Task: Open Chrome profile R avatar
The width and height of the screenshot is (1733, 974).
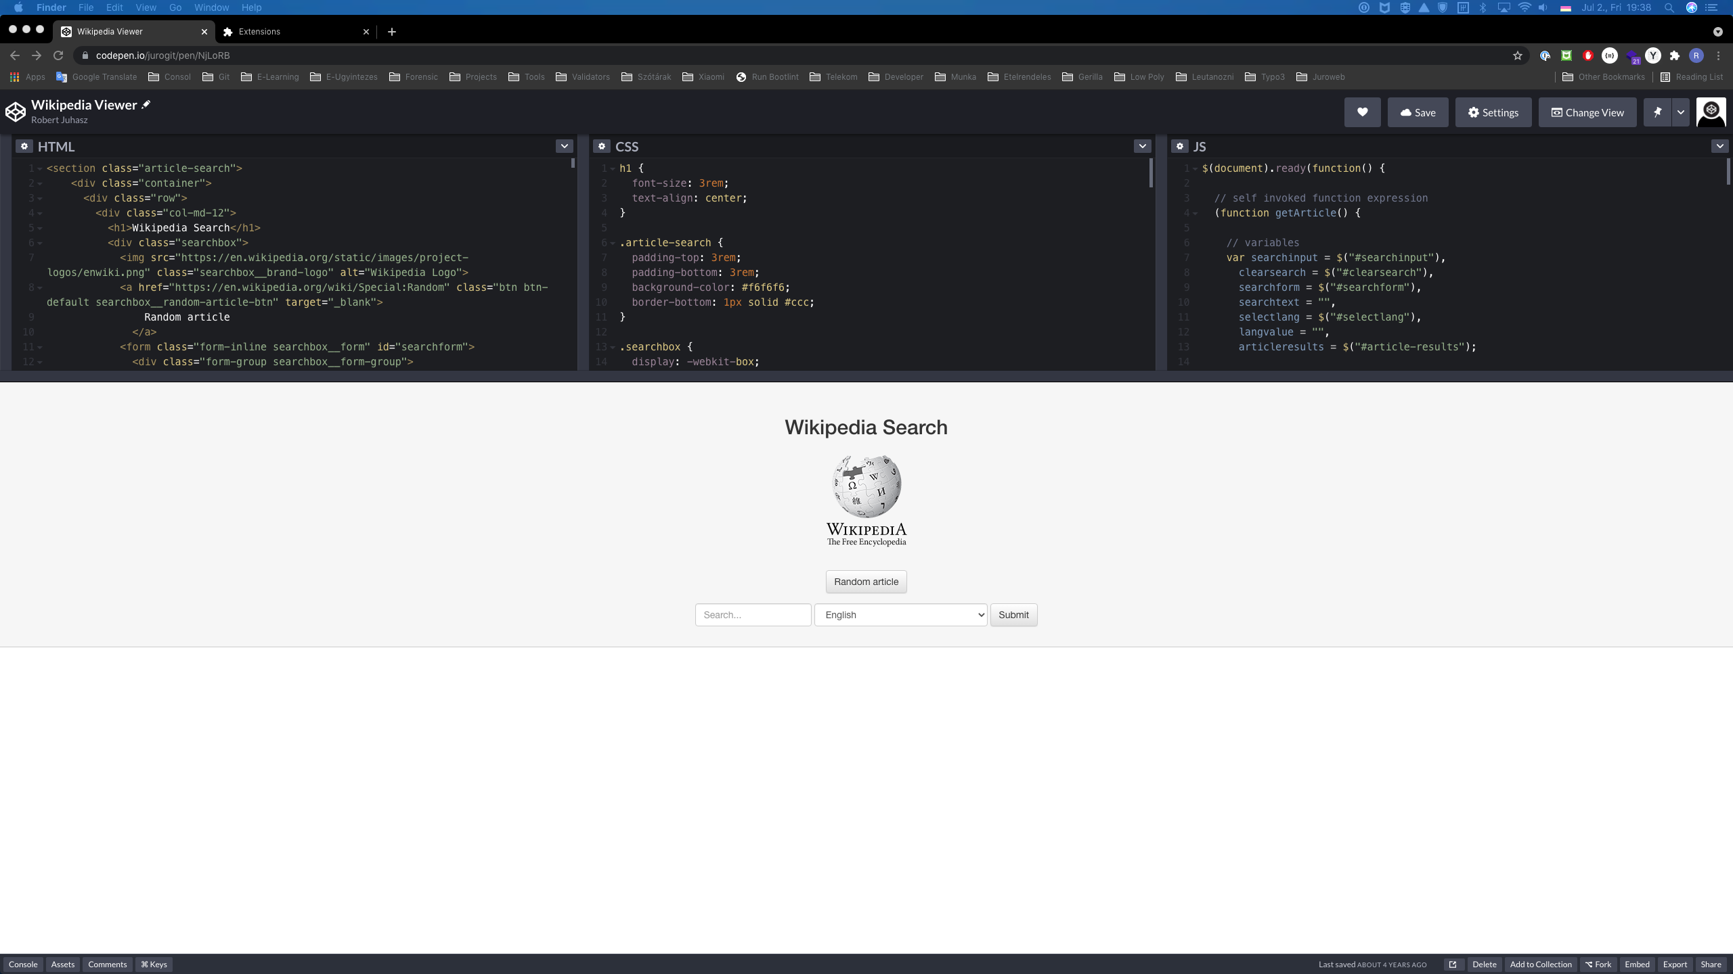Action: tap(1696, 55)
